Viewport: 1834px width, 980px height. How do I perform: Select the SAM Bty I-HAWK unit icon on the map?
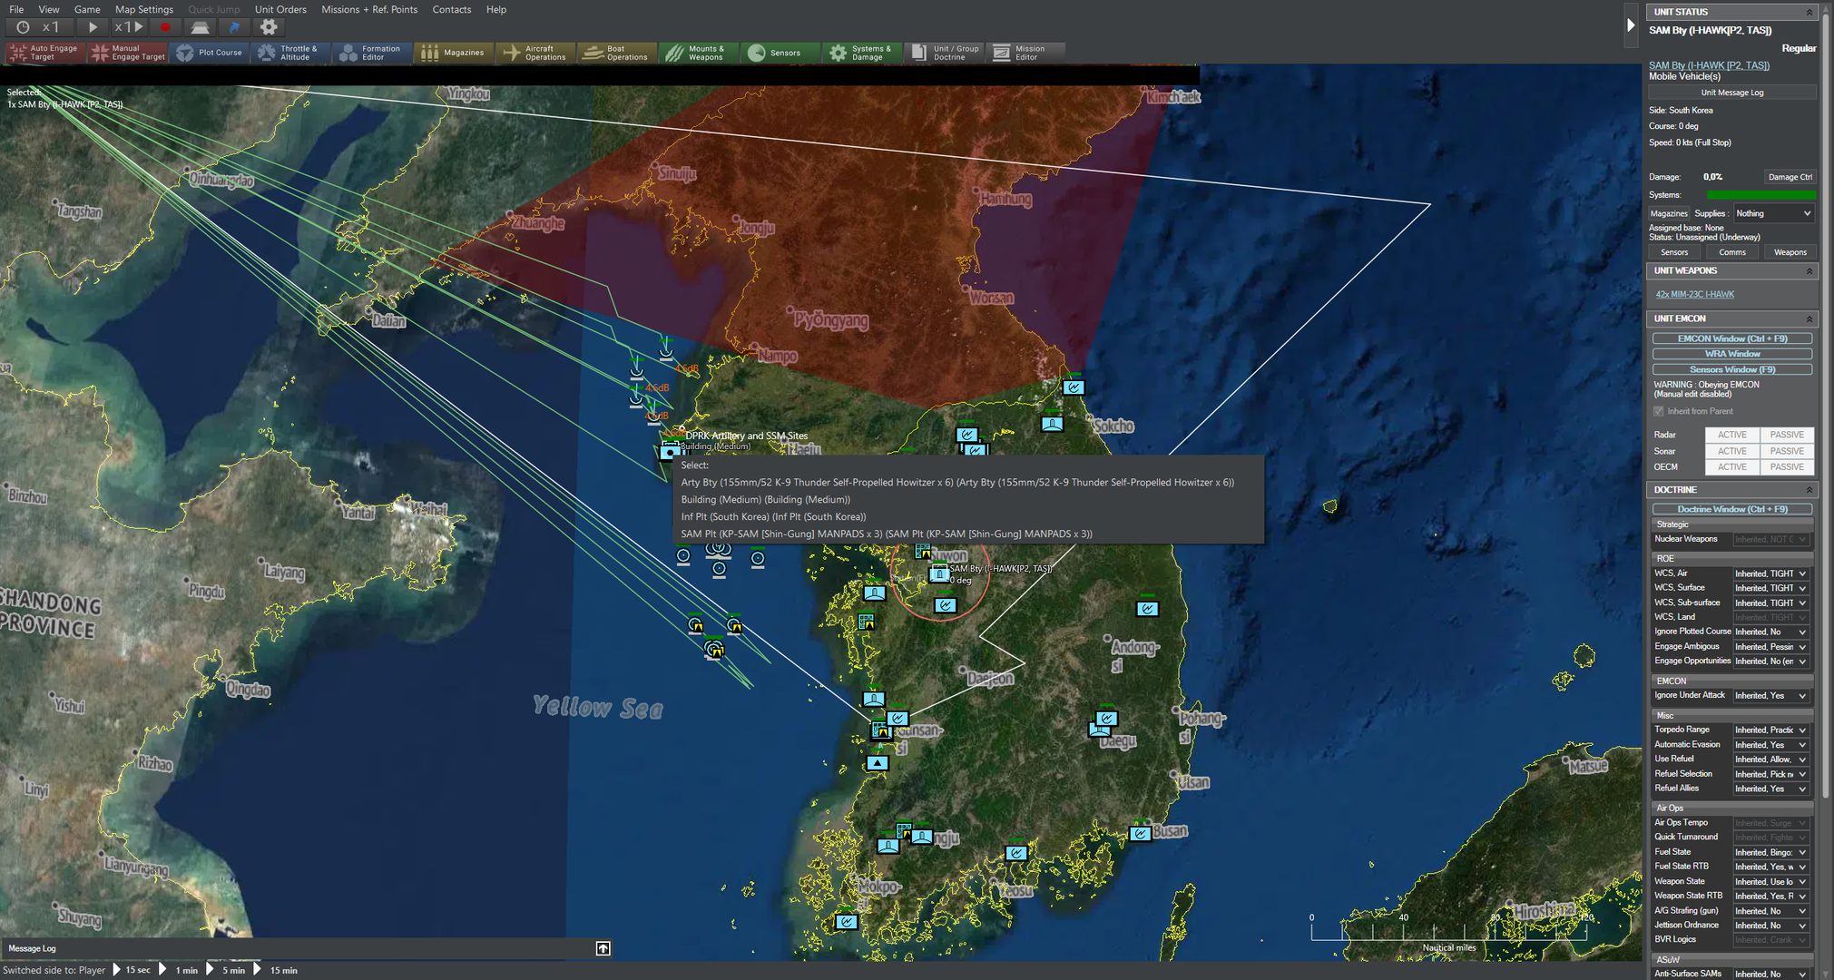(939, 573)
